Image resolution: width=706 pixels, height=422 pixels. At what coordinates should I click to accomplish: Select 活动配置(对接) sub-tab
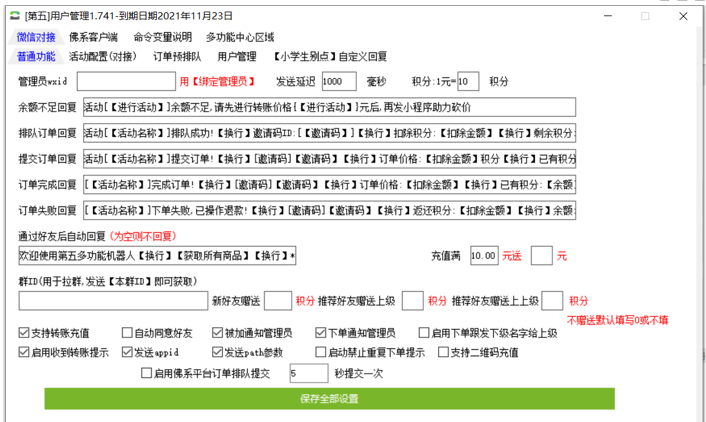[x=103, y=57]
